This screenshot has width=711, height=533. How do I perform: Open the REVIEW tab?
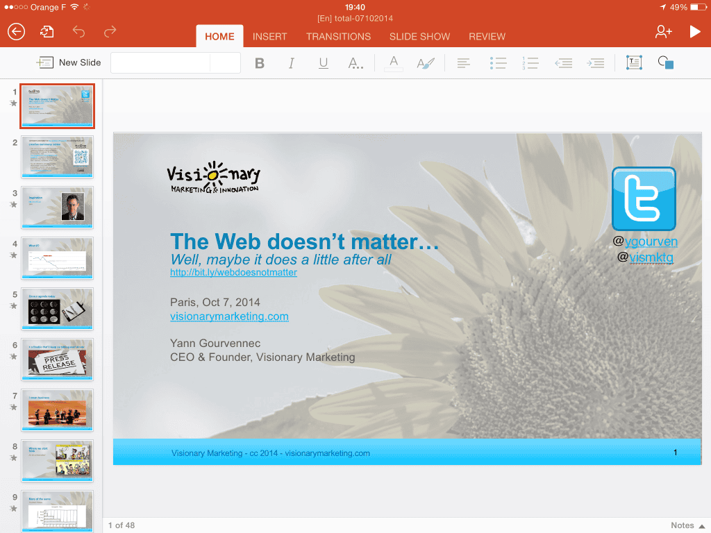coord(487,36)
